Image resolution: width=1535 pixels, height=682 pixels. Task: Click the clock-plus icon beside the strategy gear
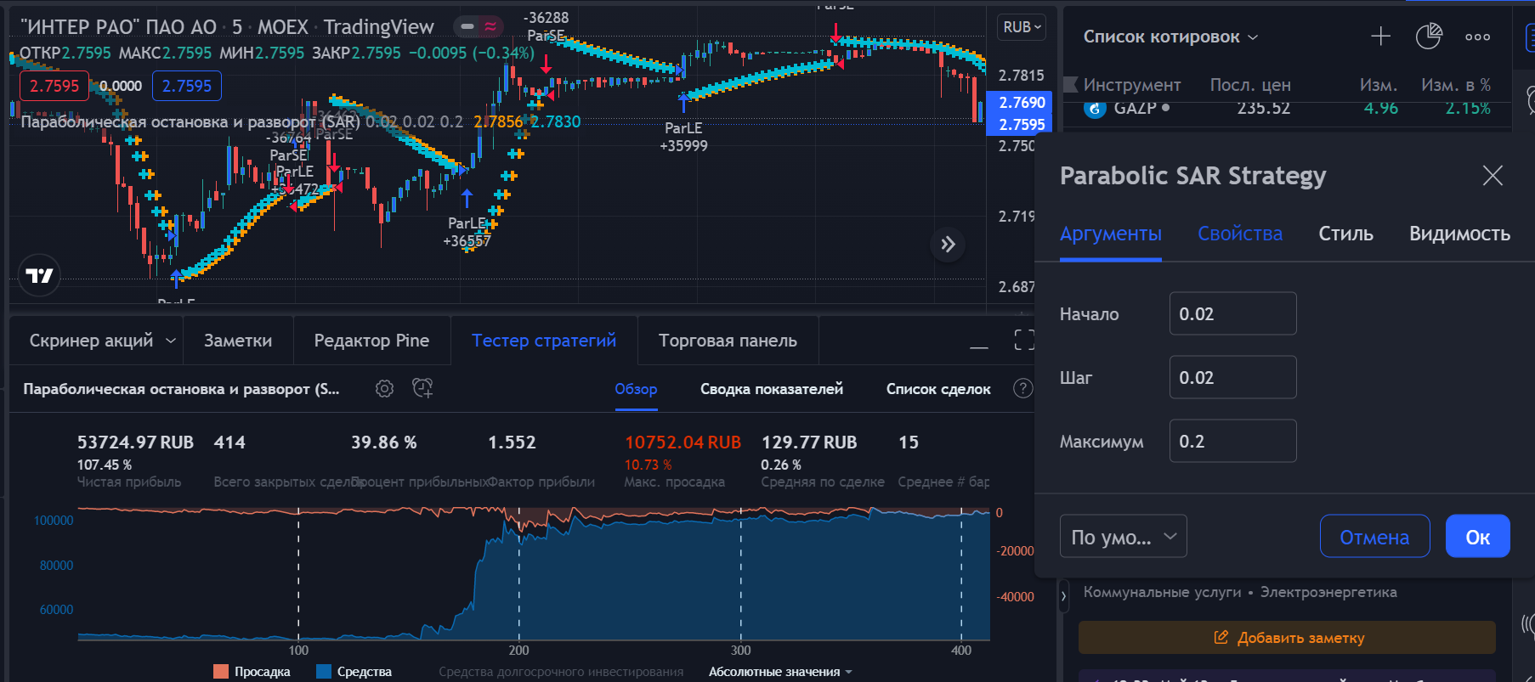coord(422,389)
